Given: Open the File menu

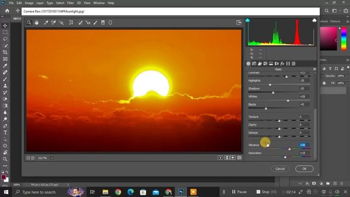Looking at the screenshot, I should (x=11, y=3).
